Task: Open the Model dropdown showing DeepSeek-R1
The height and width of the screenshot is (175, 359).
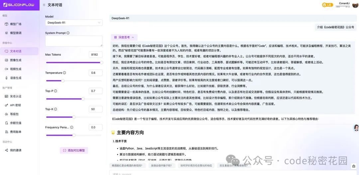Action: coord(74,23)
